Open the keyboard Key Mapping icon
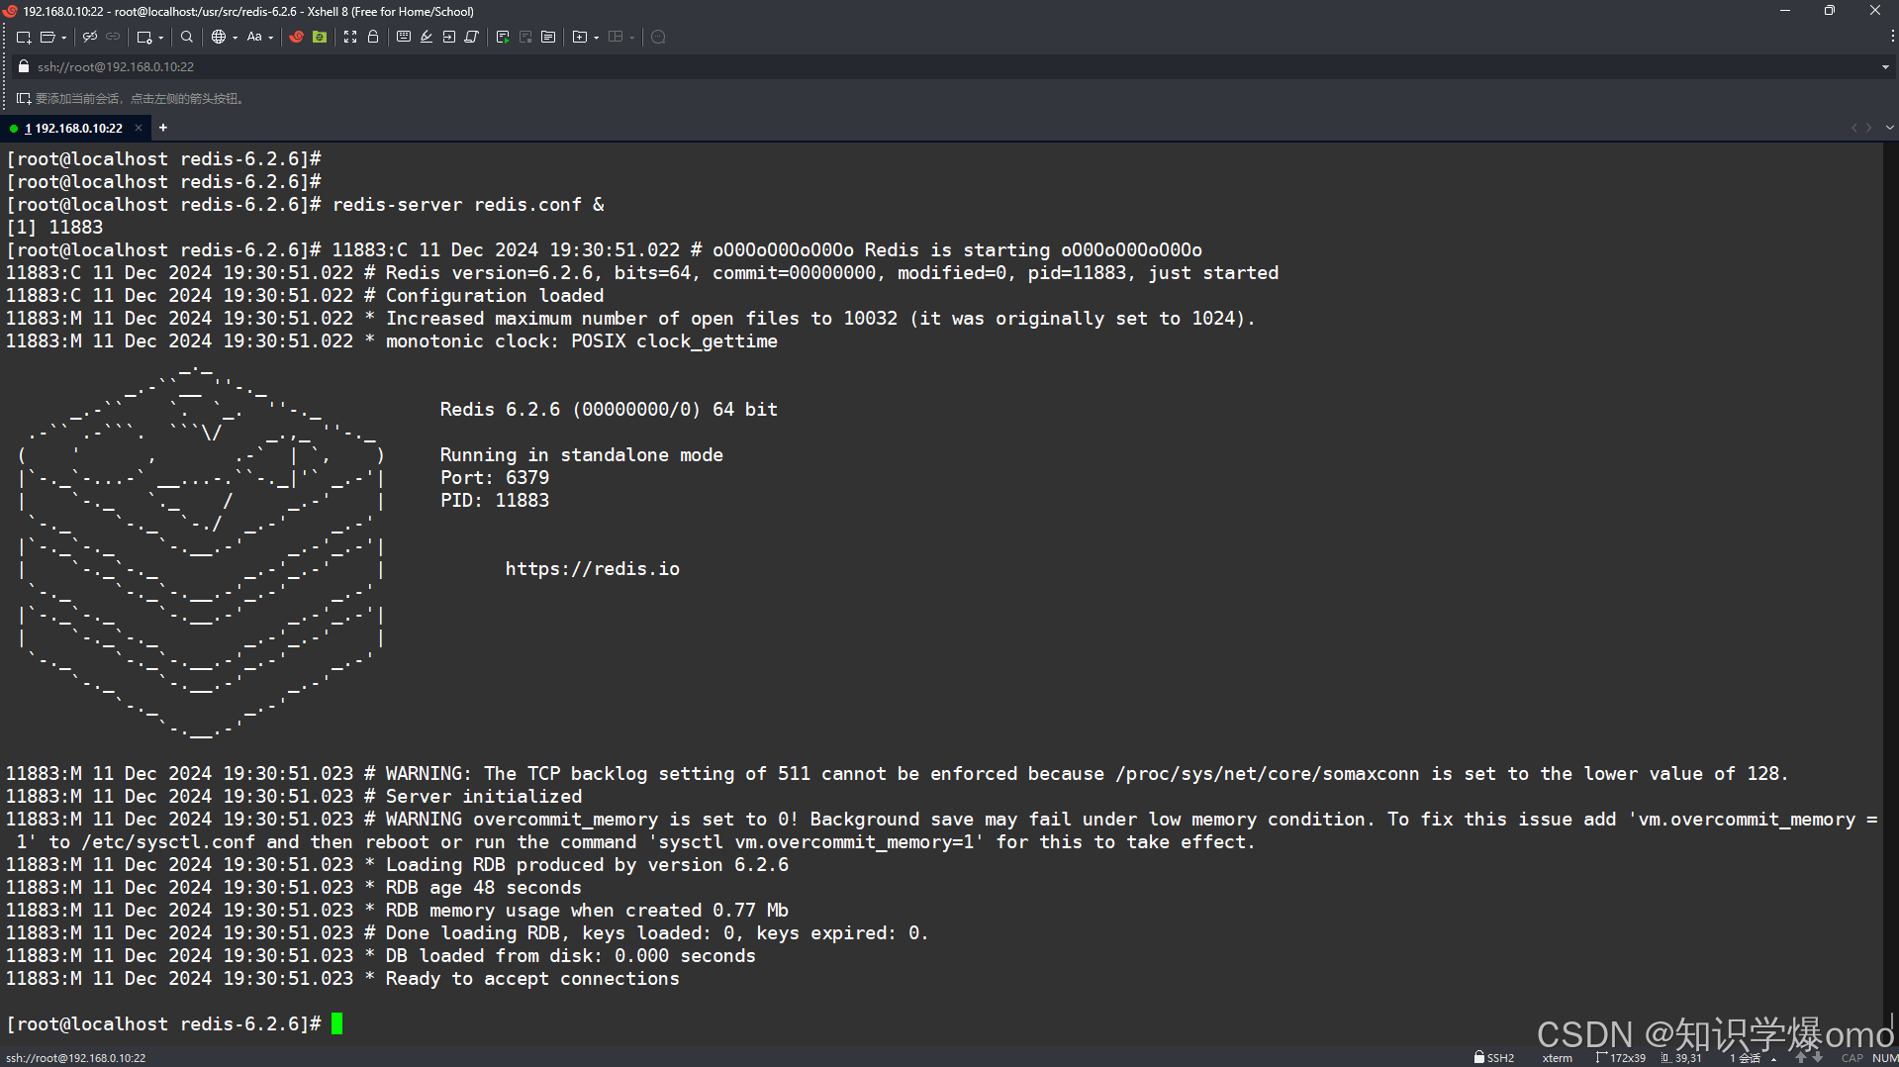Screen dimensions: 1899x1067 (x=404, y=37)
